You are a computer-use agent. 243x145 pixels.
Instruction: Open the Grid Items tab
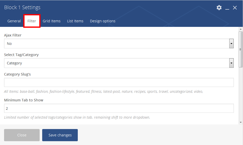click(52, 21)
